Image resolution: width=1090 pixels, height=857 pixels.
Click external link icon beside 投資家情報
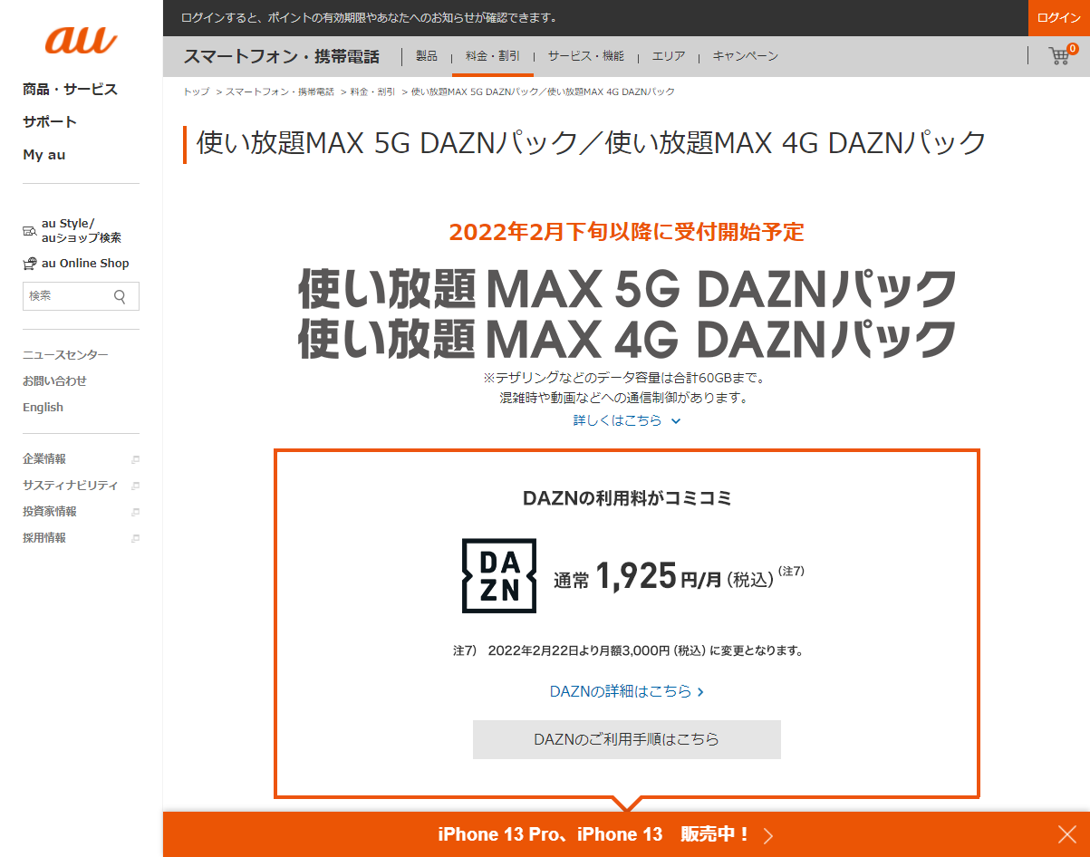[135, 512]
